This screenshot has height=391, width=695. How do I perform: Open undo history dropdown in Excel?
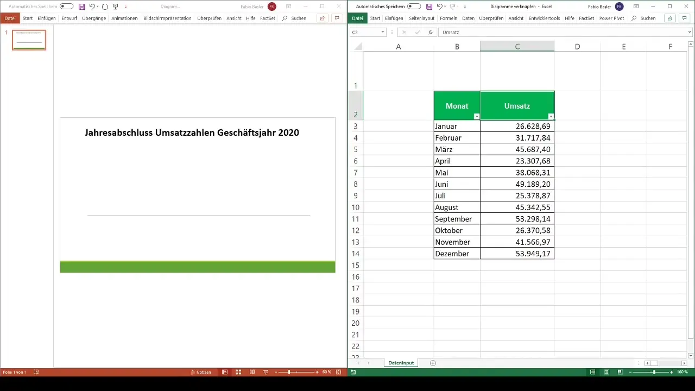point(445,7)
